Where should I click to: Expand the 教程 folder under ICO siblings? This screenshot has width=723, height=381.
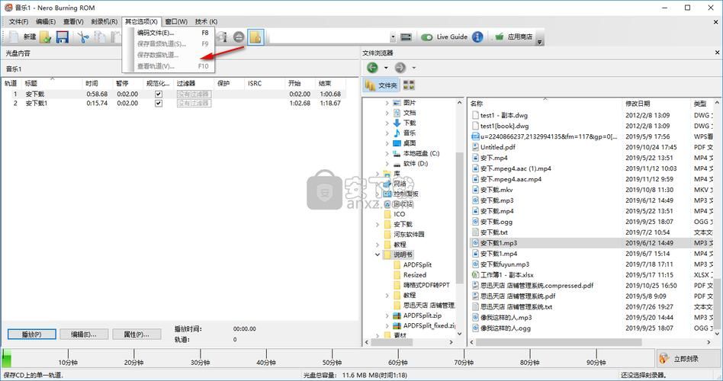[x=378, y=244]
